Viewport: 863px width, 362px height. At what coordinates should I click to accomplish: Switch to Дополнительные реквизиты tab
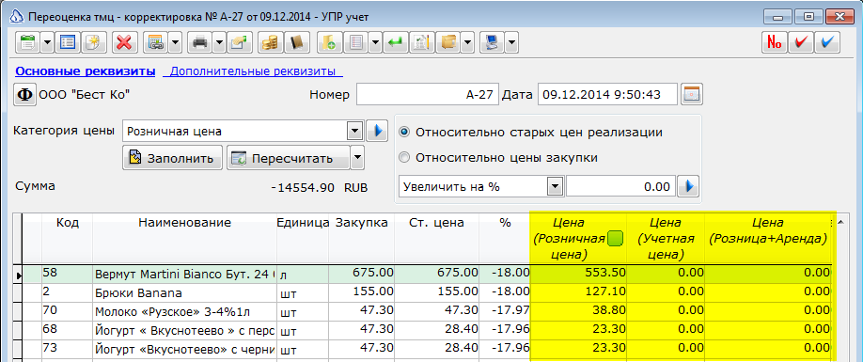tap(253, 71)
